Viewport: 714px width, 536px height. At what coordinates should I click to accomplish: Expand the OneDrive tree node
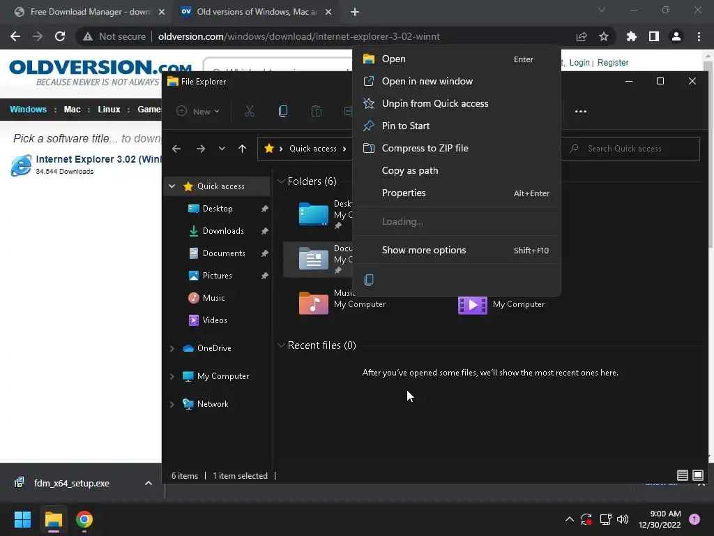tap(172, 348)
